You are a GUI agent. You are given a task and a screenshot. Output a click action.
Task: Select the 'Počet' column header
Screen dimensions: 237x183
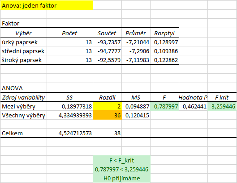(x=70, y=33)
